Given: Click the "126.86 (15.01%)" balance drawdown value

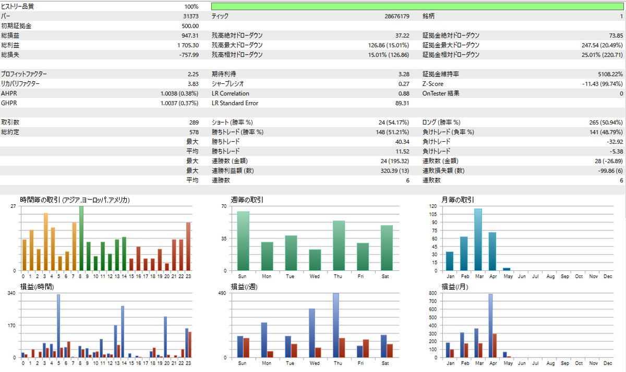Looking at the screenshot, I should point(389,45).
